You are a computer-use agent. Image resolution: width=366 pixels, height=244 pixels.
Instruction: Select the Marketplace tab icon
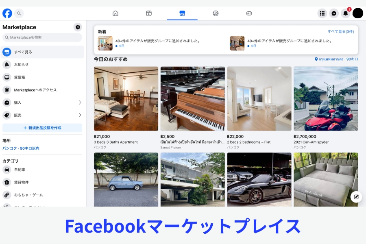[182, 13]
